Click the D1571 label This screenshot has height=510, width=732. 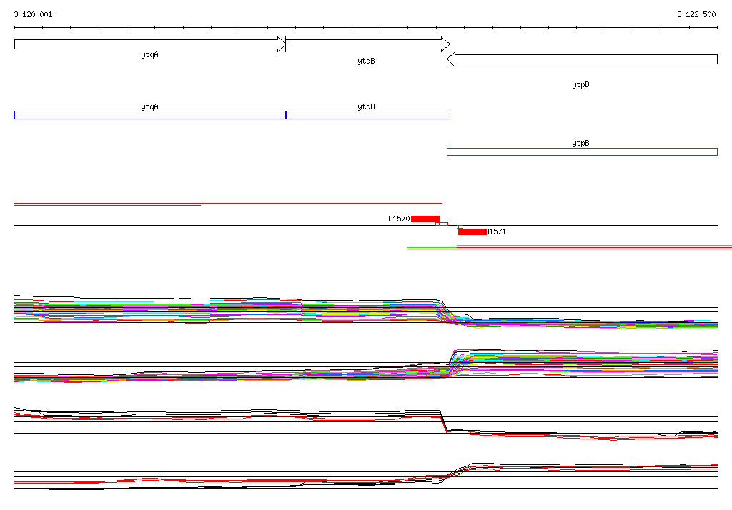click(x=496, y=231)
